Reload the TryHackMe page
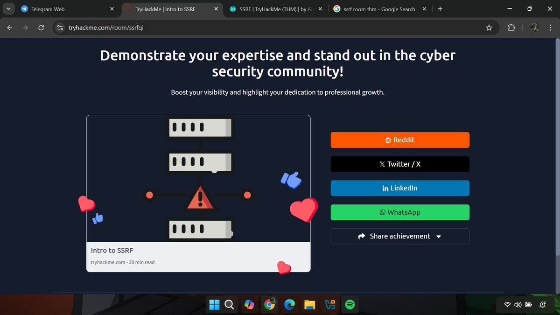The image size is (560, 315). [x=41, y=28]
